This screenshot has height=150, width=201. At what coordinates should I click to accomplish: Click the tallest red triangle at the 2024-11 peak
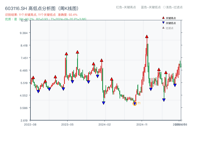(147, 36)
